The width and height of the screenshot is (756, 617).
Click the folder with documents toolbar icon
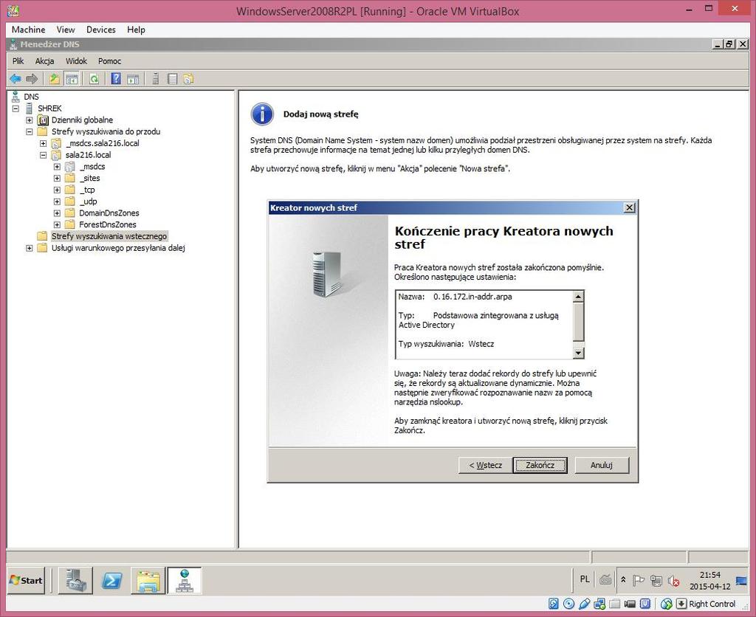[x=188, y=78]
